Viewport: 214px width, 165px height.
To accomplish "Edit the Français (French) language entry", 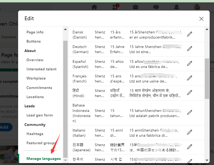I will tap(189, 78).
